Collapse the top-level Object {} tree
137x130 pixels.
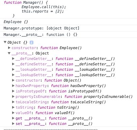pyautogui.click(x=5, y=42)
